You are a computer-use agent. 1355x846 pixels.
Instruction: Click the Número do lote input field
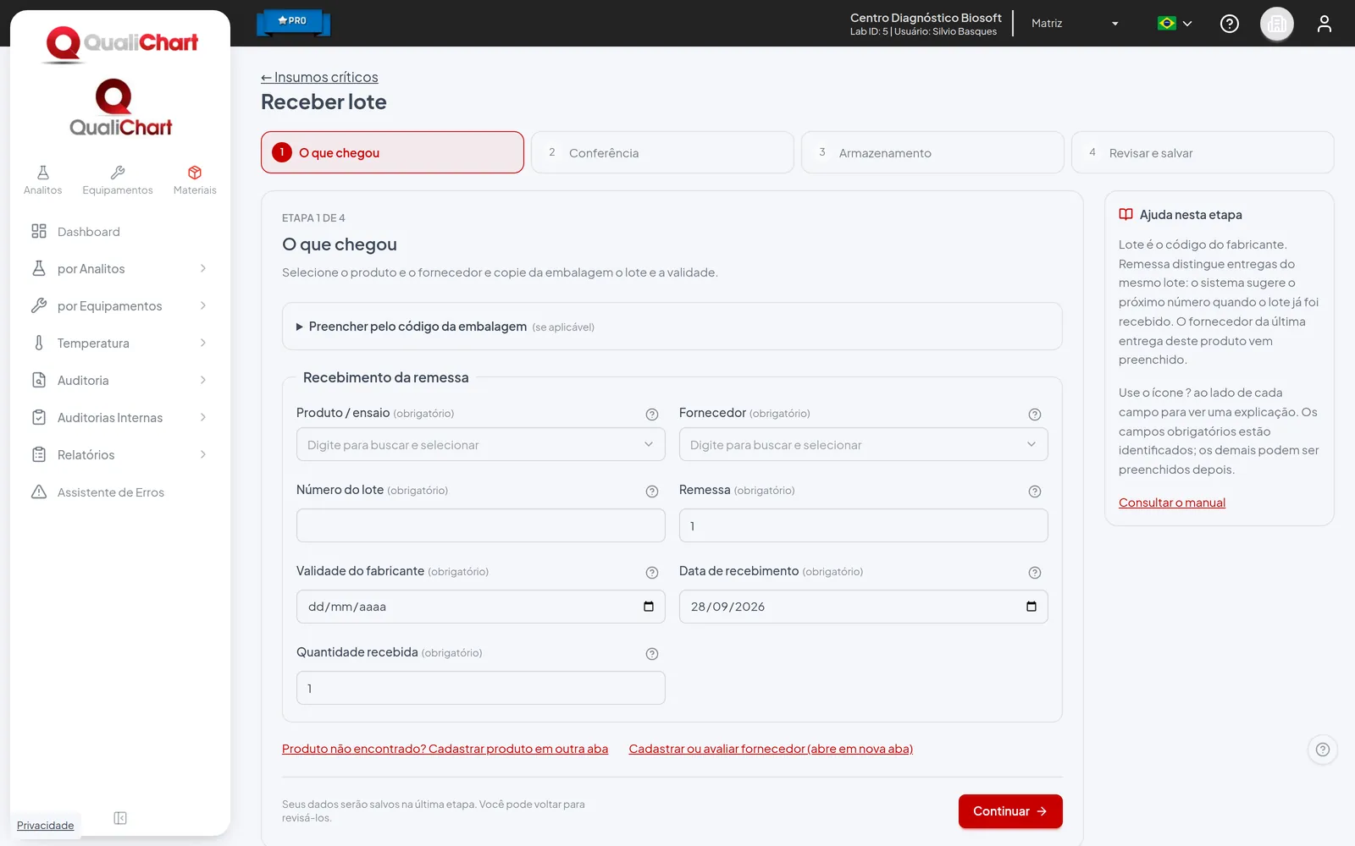point(481,525)
